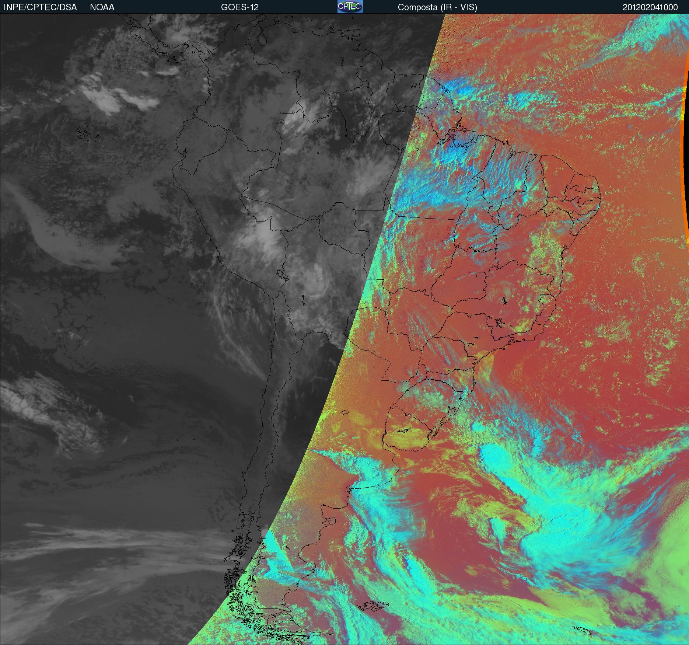Click the 201202041000 timestamp
Viewport: 689px width, 645px height.
650,7
